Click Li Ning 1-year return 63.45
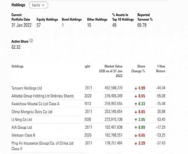This screenshot has width=188, height=154. (161, 119)
